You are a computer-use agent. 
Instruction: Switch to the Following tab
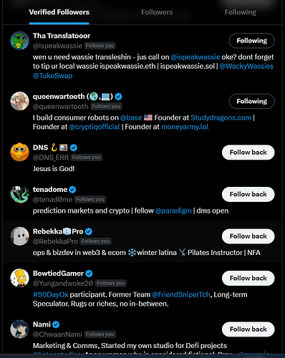coord(241,12)
